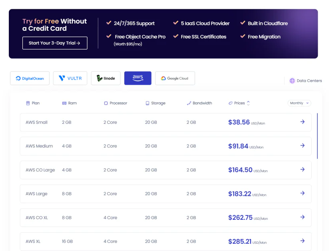Image resolution: width=329 pixels, height=251 pixels.
Task: Choose the Google Cloud provider tab
Action: 175,78
